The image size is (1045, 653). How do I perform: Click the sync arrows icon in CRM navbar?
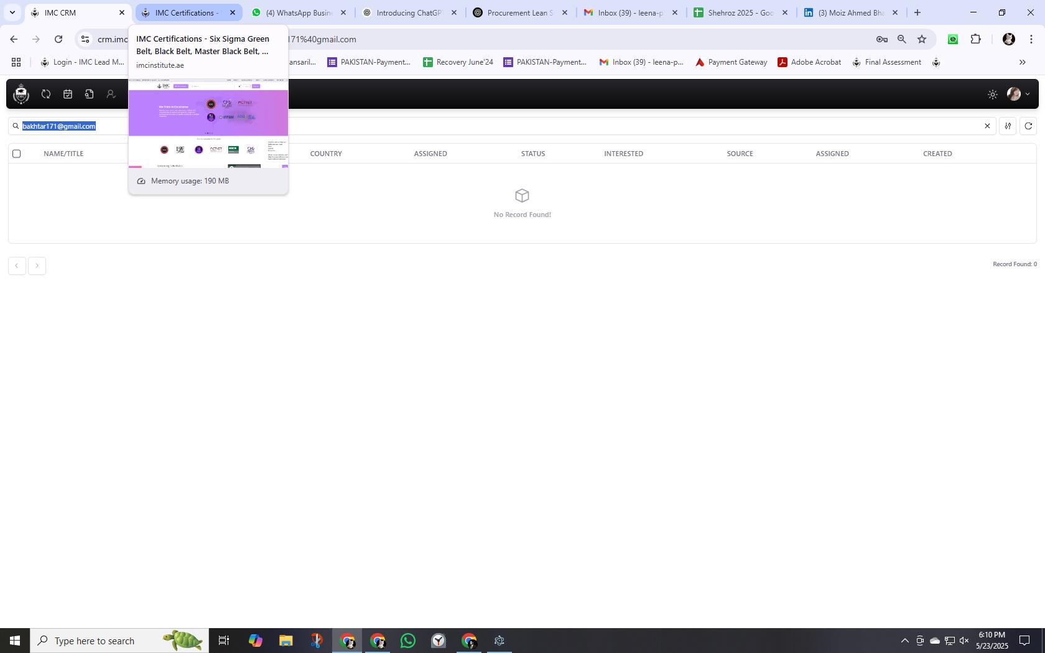coord(46,94)
